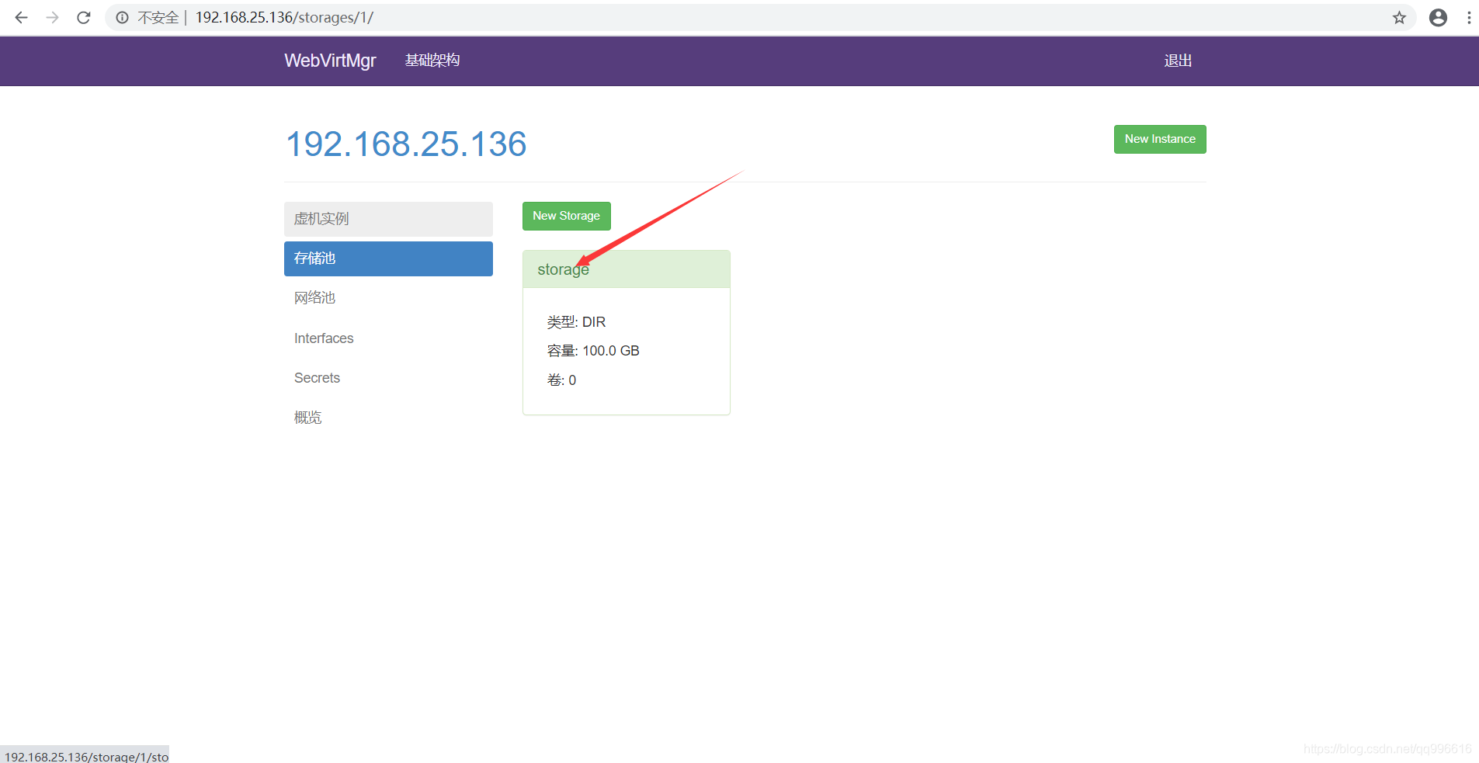The width and height of the screenshot is (1479, 763).
Task: Click the New Storage button
Action: tap(566, 216)
